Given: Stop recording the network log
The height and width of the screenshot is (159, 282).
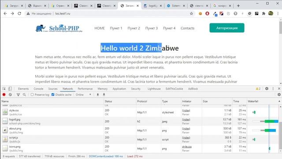Looking at the screenshot, I should click(x=4, y=95).
